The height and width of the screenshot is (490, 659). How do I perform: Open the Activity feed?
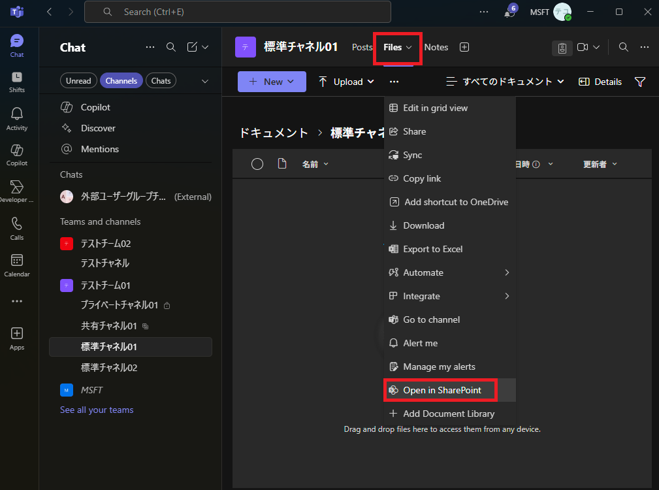point(17,119)
